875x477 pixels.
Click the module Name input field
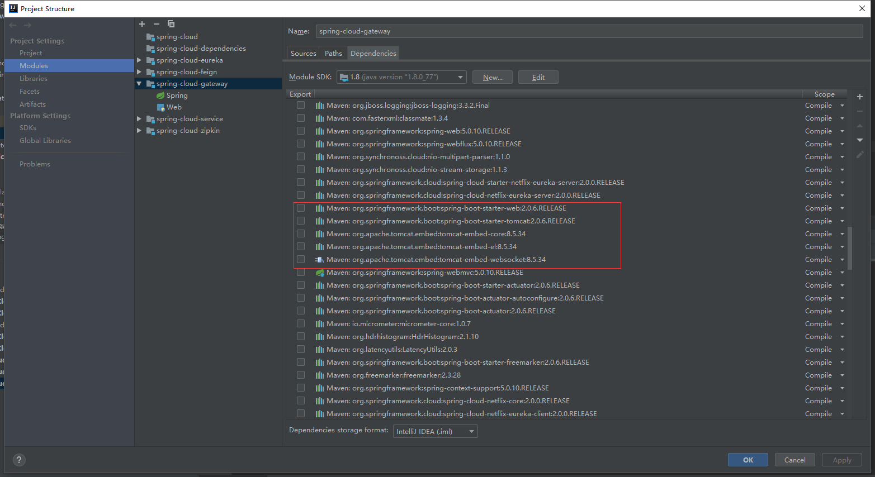pyautogui.click(x=590, y=31)
